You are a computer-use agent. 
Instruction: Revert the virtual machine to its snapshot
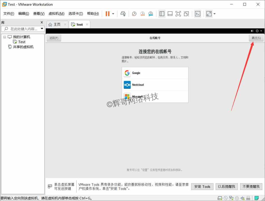(143, 14)
